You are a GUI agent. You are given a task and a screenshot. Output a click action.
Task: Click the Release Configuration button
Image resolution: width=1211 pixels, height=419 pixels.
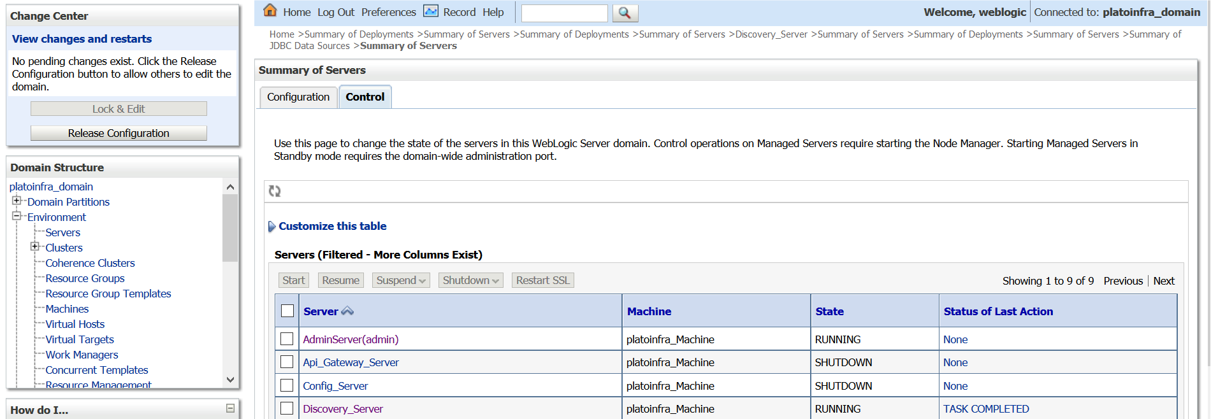[x=119, y=133]
